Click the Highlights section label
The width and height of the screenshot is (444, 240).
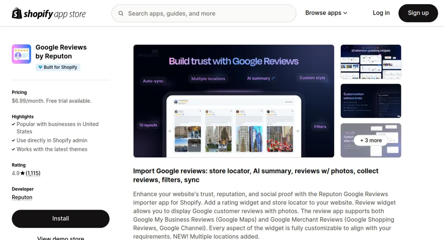point(23,117)
